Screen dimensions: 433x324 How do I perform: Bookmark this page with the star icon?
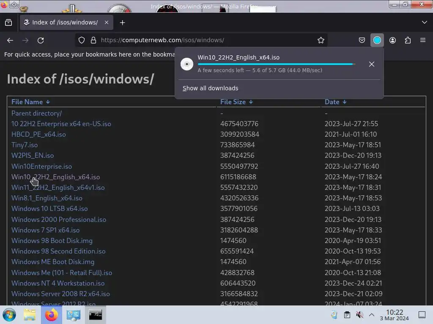pos(321,40)
